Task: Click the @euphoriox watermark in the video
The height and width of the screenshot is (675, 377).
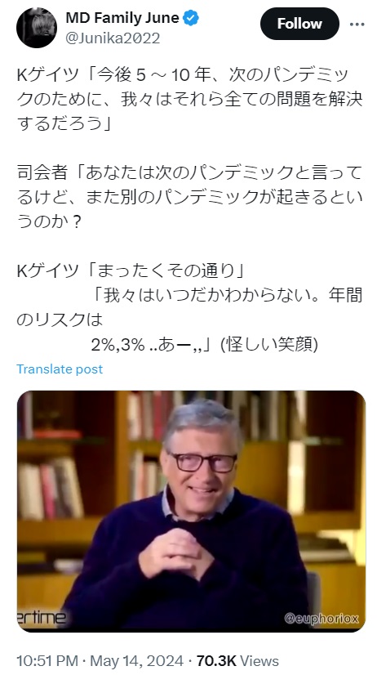Action: 322,619
